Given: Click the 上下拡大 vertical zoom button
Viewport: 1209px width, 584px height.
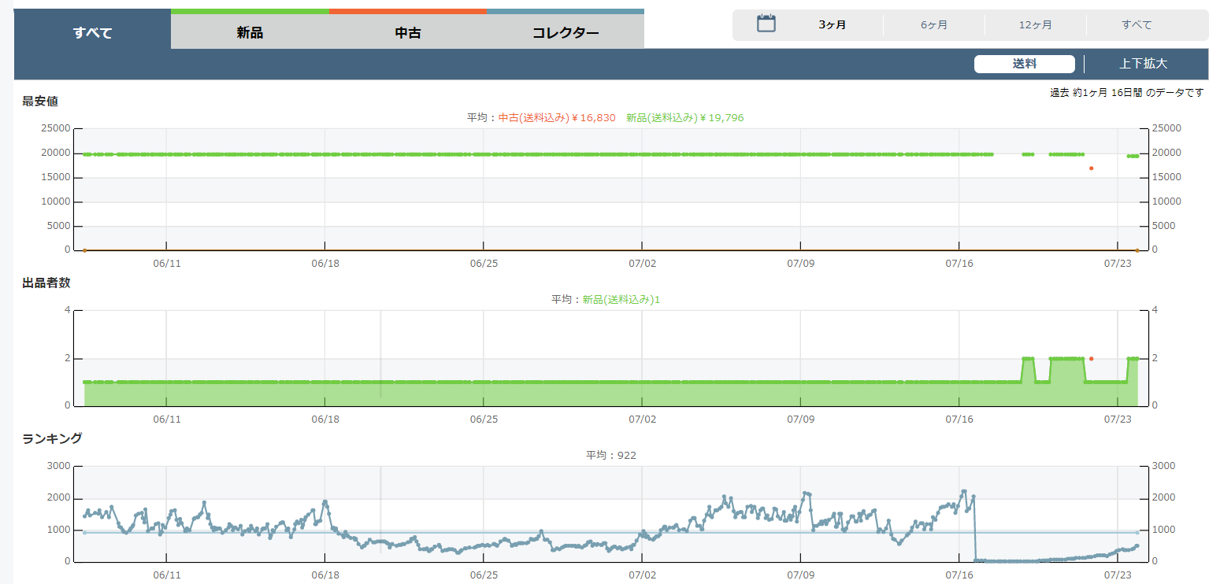Looking at the screenshot, I should click(x=1143, y=64).
